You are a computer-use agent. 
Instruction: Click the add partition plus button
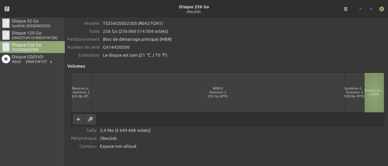pos(78,119)
